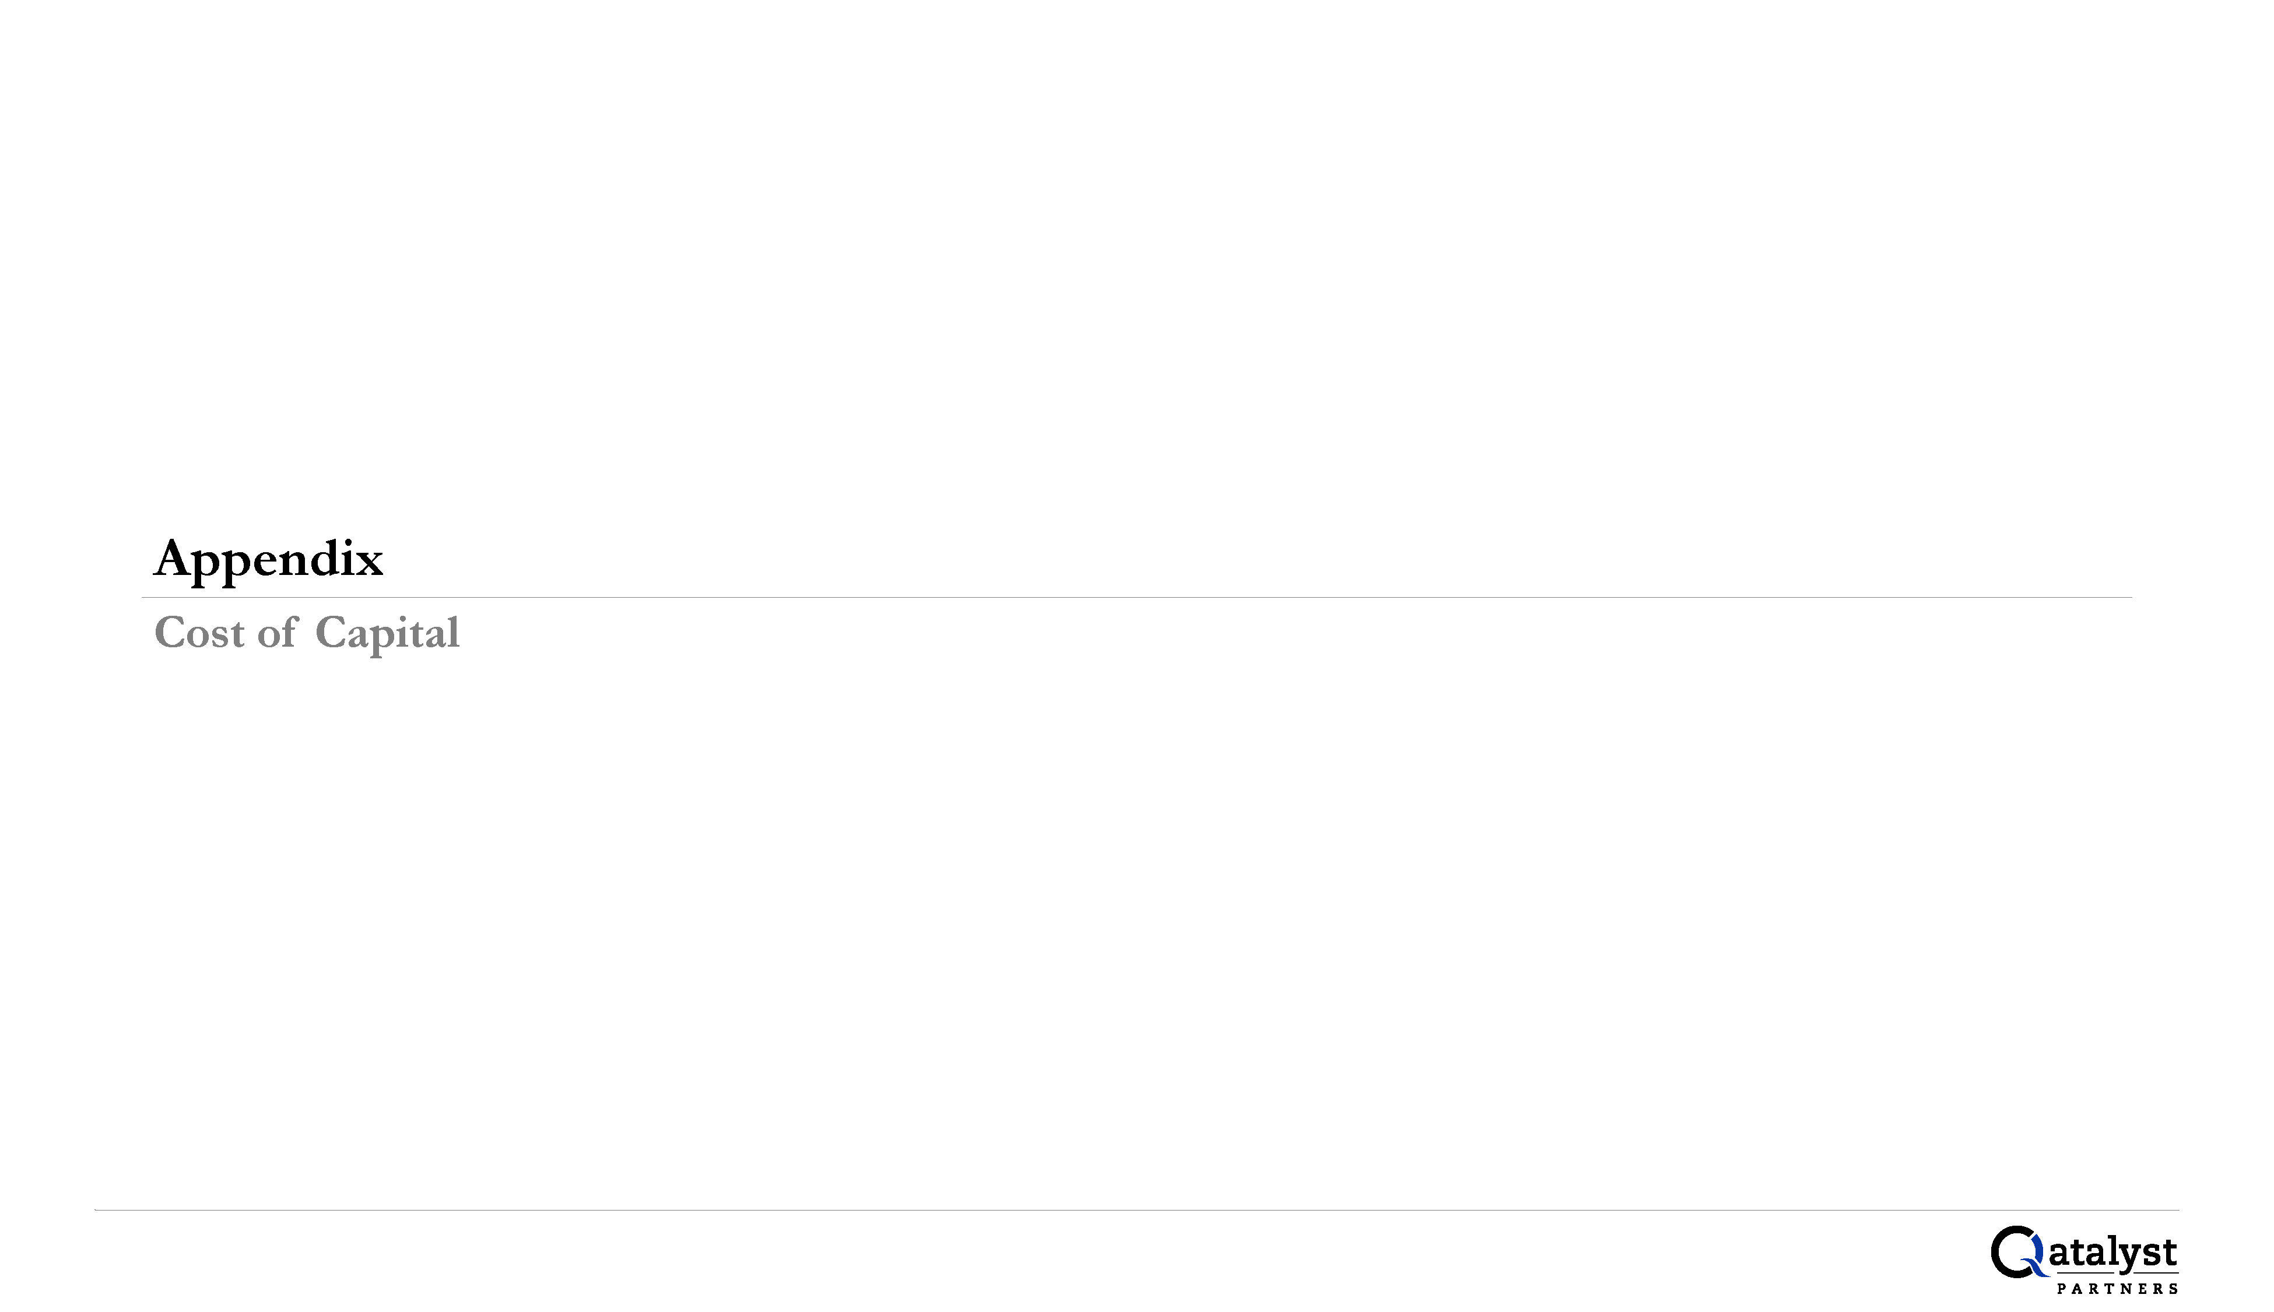Select the Appendix heading text
The image size is (2274, 1312).
(268, 559)
